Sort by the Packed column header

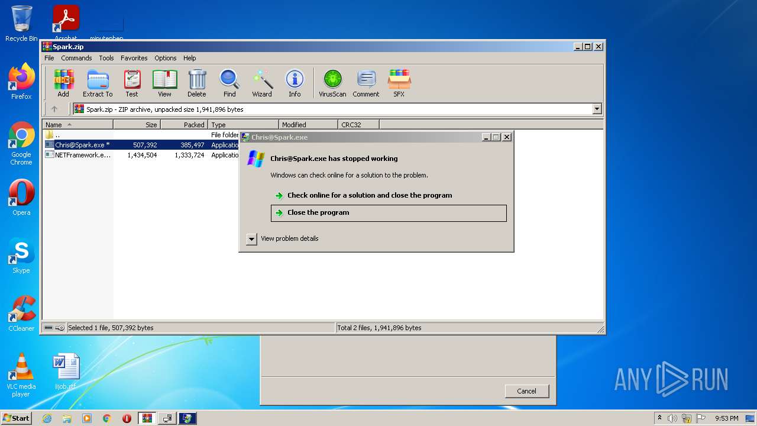click(184, 125)
